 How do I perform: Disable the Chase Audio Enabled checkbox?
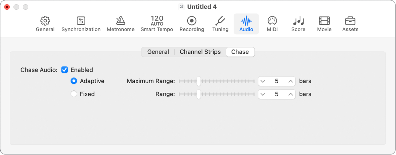(65, 70)
